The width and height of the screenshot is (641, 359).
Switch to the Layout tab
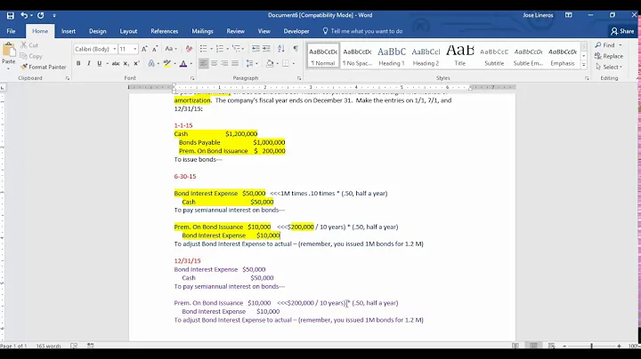coord(128,31)
